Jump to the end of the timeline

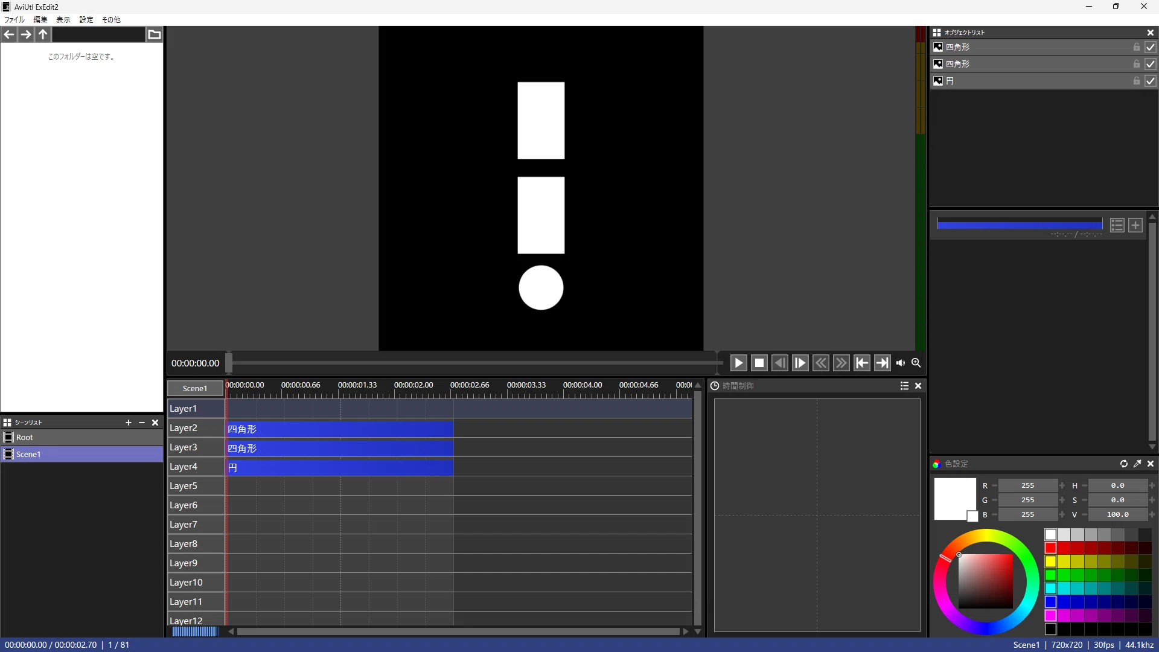tap(883, 363)
